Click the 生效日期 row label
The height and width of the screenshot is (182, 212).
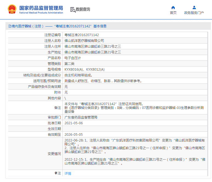pyautogui.click(x=54, y=129)
